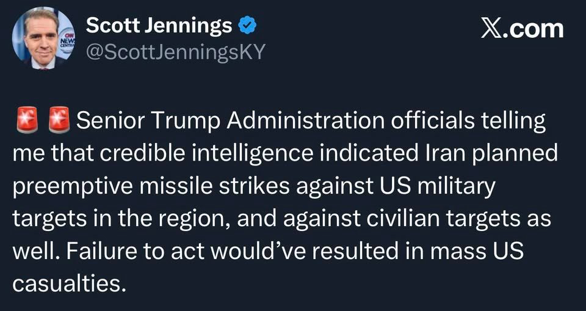Open the @ScottJenningsKY handle link
Screen dimensions: 586x311
[x=175, y=53]
